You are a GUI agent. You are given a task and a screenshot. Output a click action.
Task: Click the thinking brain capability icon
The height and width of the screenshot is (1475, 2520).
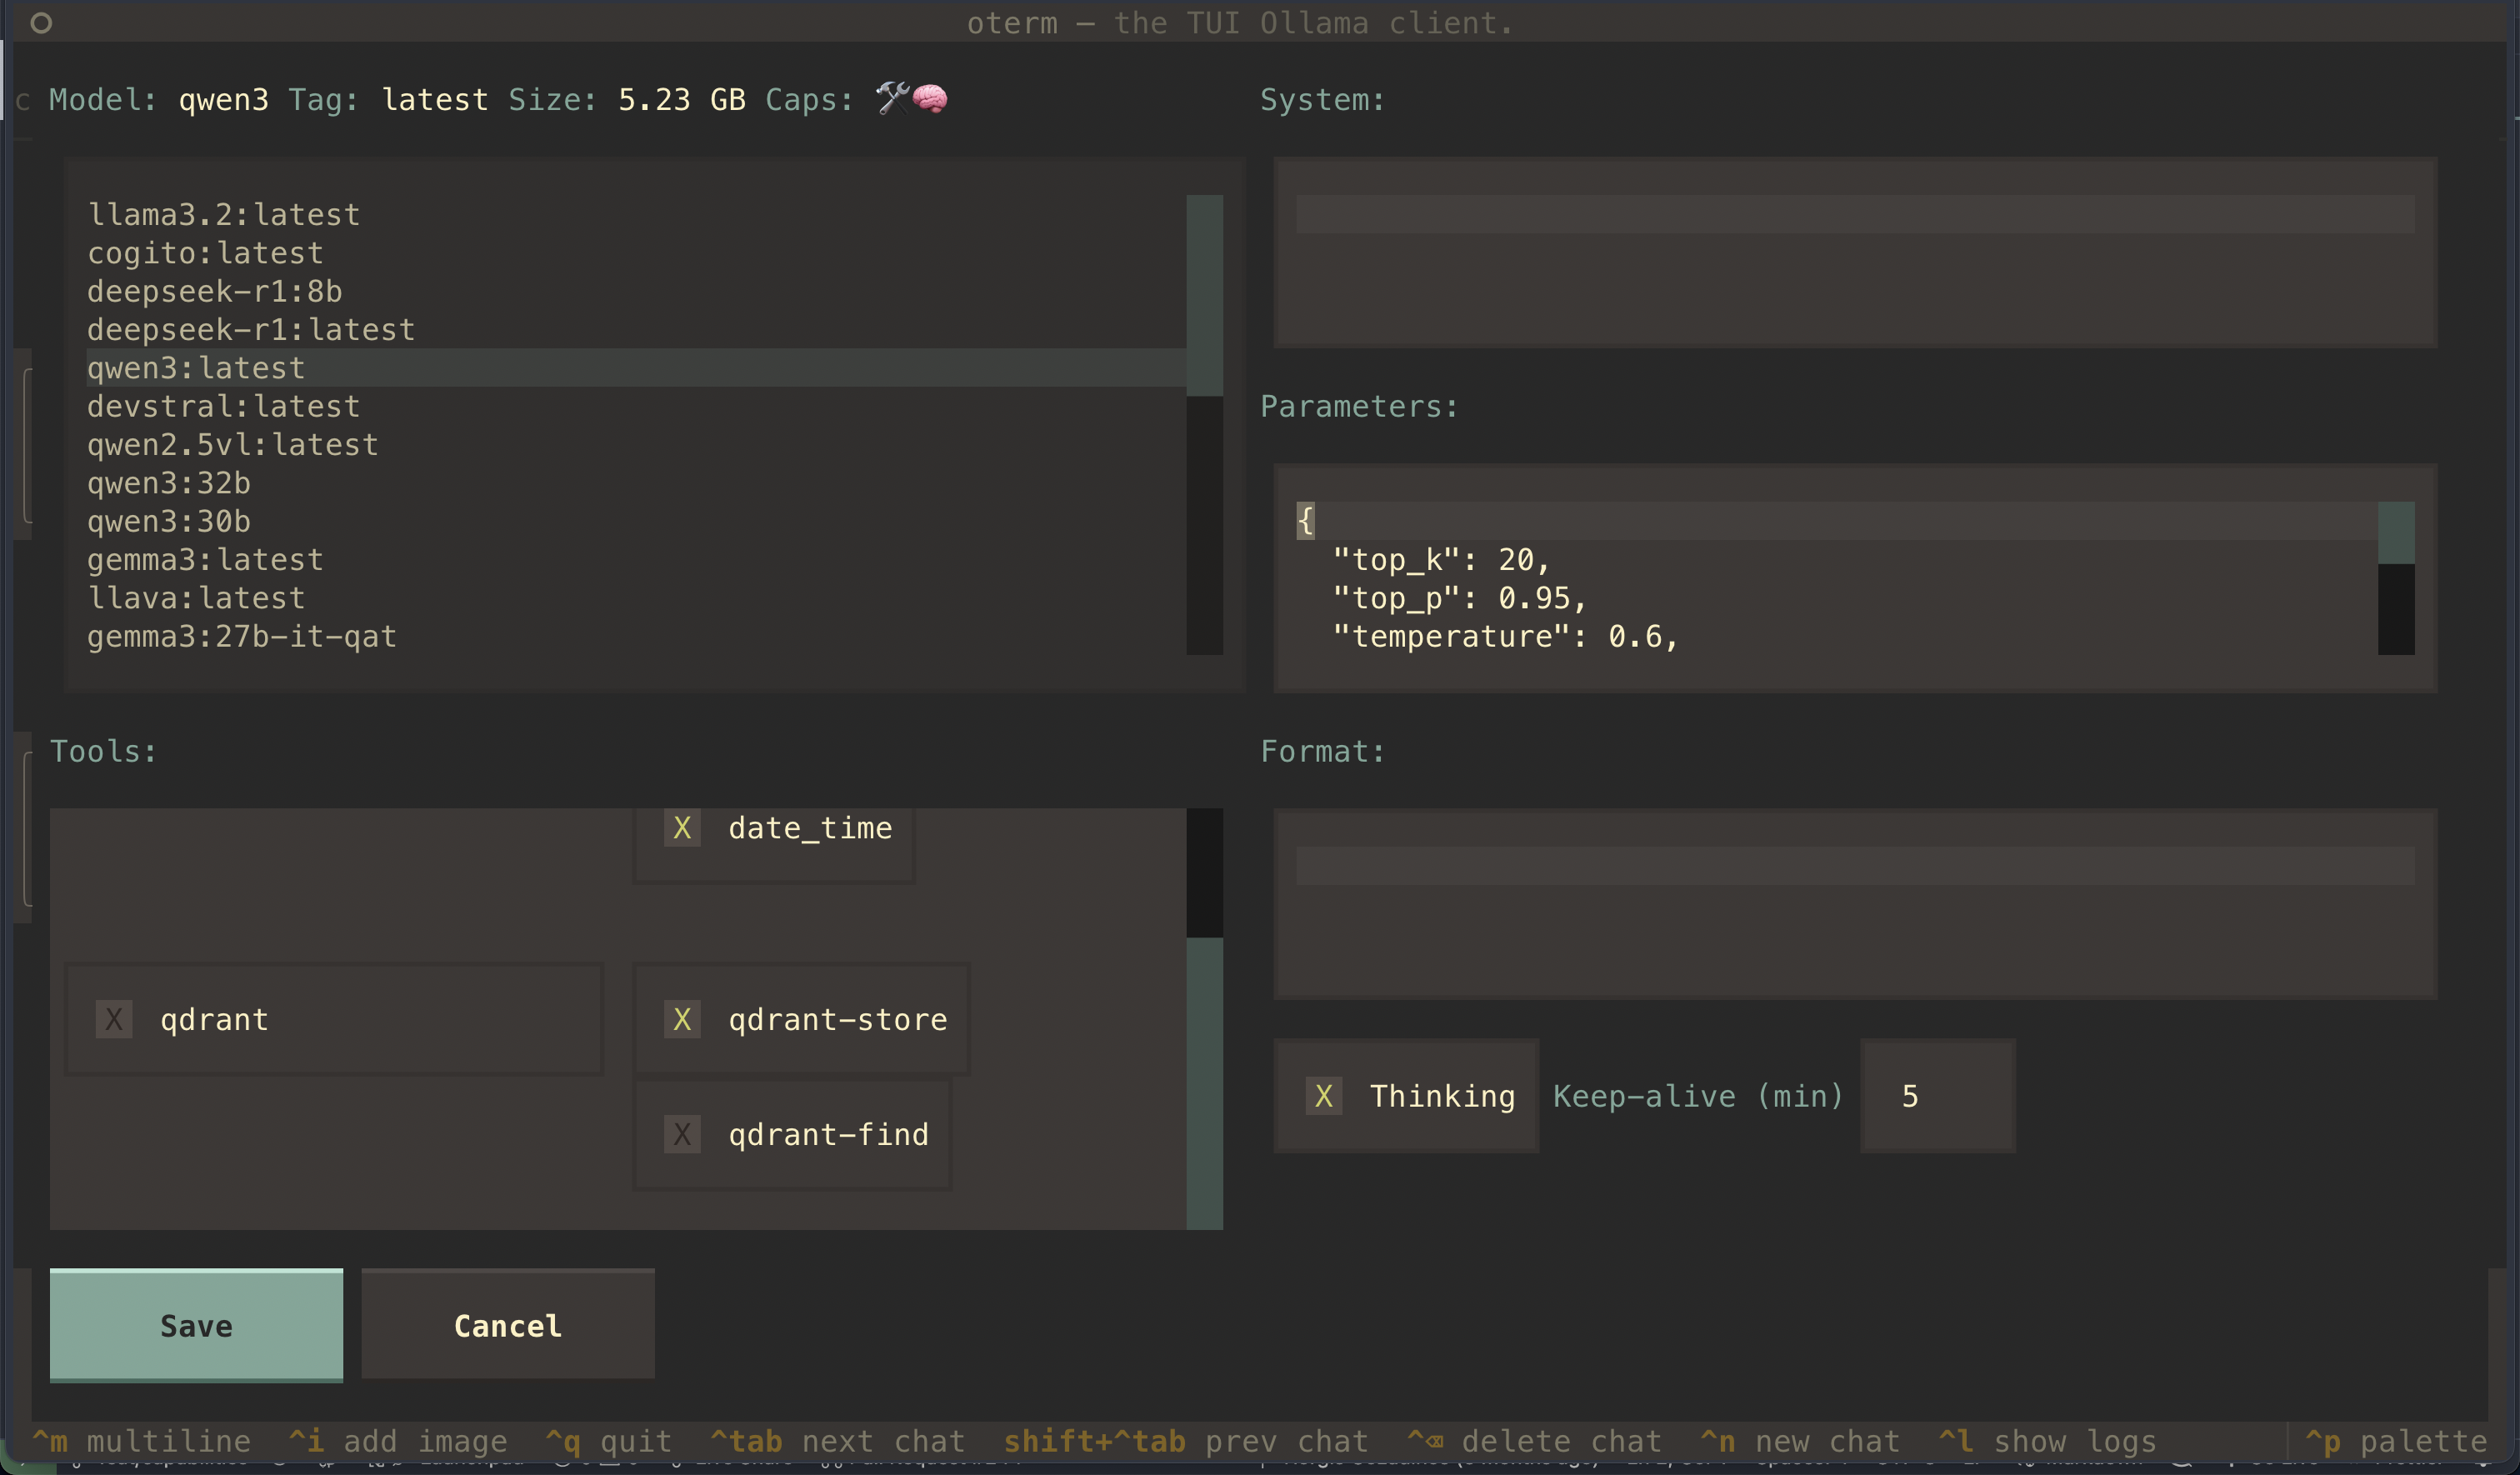point(930,98)
